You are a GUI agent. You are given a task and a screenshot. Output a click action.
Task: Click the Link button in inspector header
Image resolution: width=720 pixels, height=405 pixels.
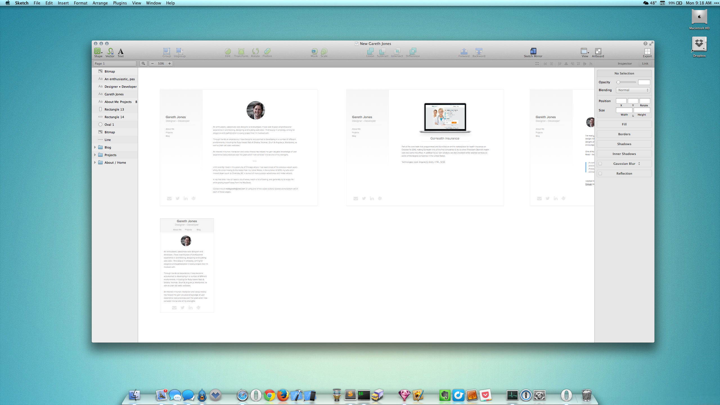click(x=645, y=64)
